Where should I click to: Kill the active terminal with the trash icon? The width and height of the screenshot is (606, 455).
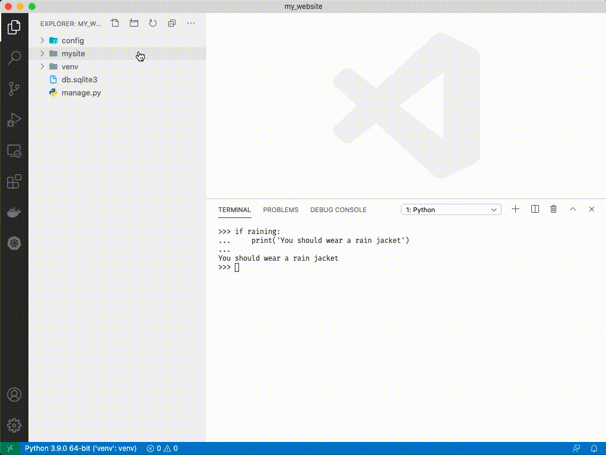(553, 209)
